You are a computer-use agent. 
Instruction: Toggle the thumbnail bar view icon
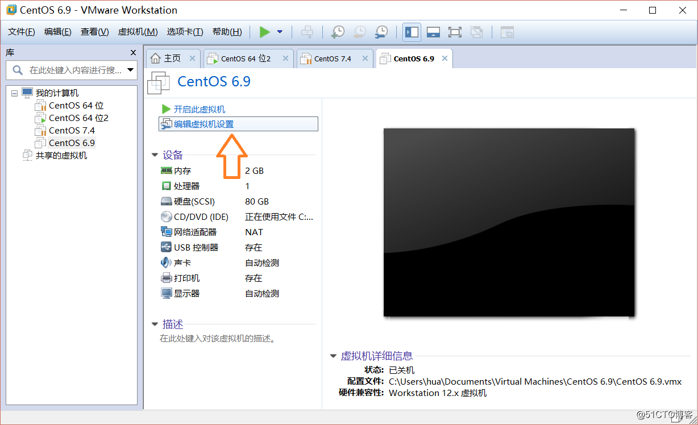pyautogui.click(x=433, y=32)
